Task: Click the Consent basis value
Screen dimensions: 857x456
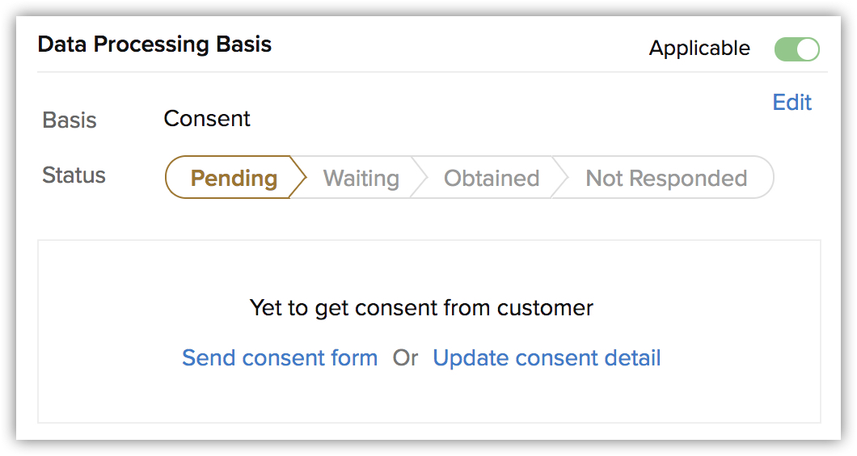Action: point(207,119)
